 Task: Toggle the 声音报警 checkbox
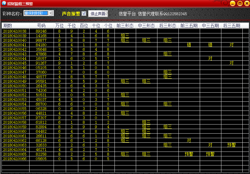(84, 14)
